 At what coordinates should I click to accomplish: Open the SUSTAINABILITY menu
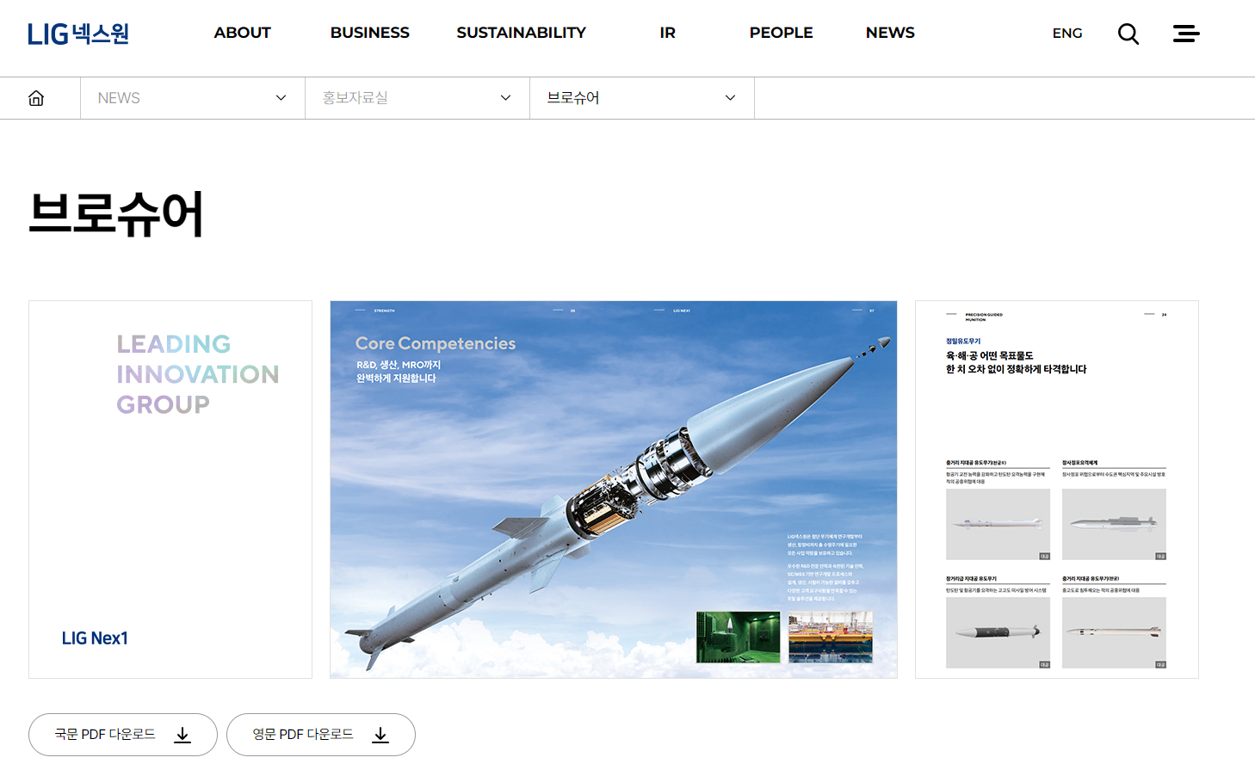point(521,33)
